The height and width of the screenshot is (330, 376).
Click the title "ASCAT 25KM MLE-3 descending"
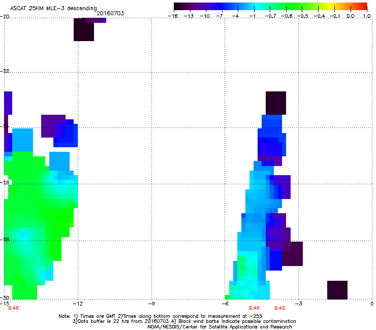point(53,9)
